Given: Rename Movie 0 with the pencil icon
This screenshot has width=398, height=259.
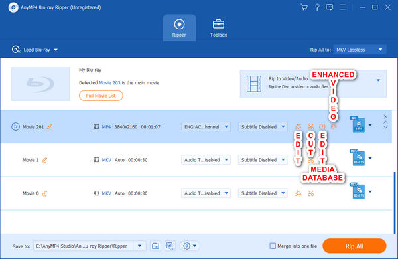Looking at the screenshot, I should tap(44, 193).
